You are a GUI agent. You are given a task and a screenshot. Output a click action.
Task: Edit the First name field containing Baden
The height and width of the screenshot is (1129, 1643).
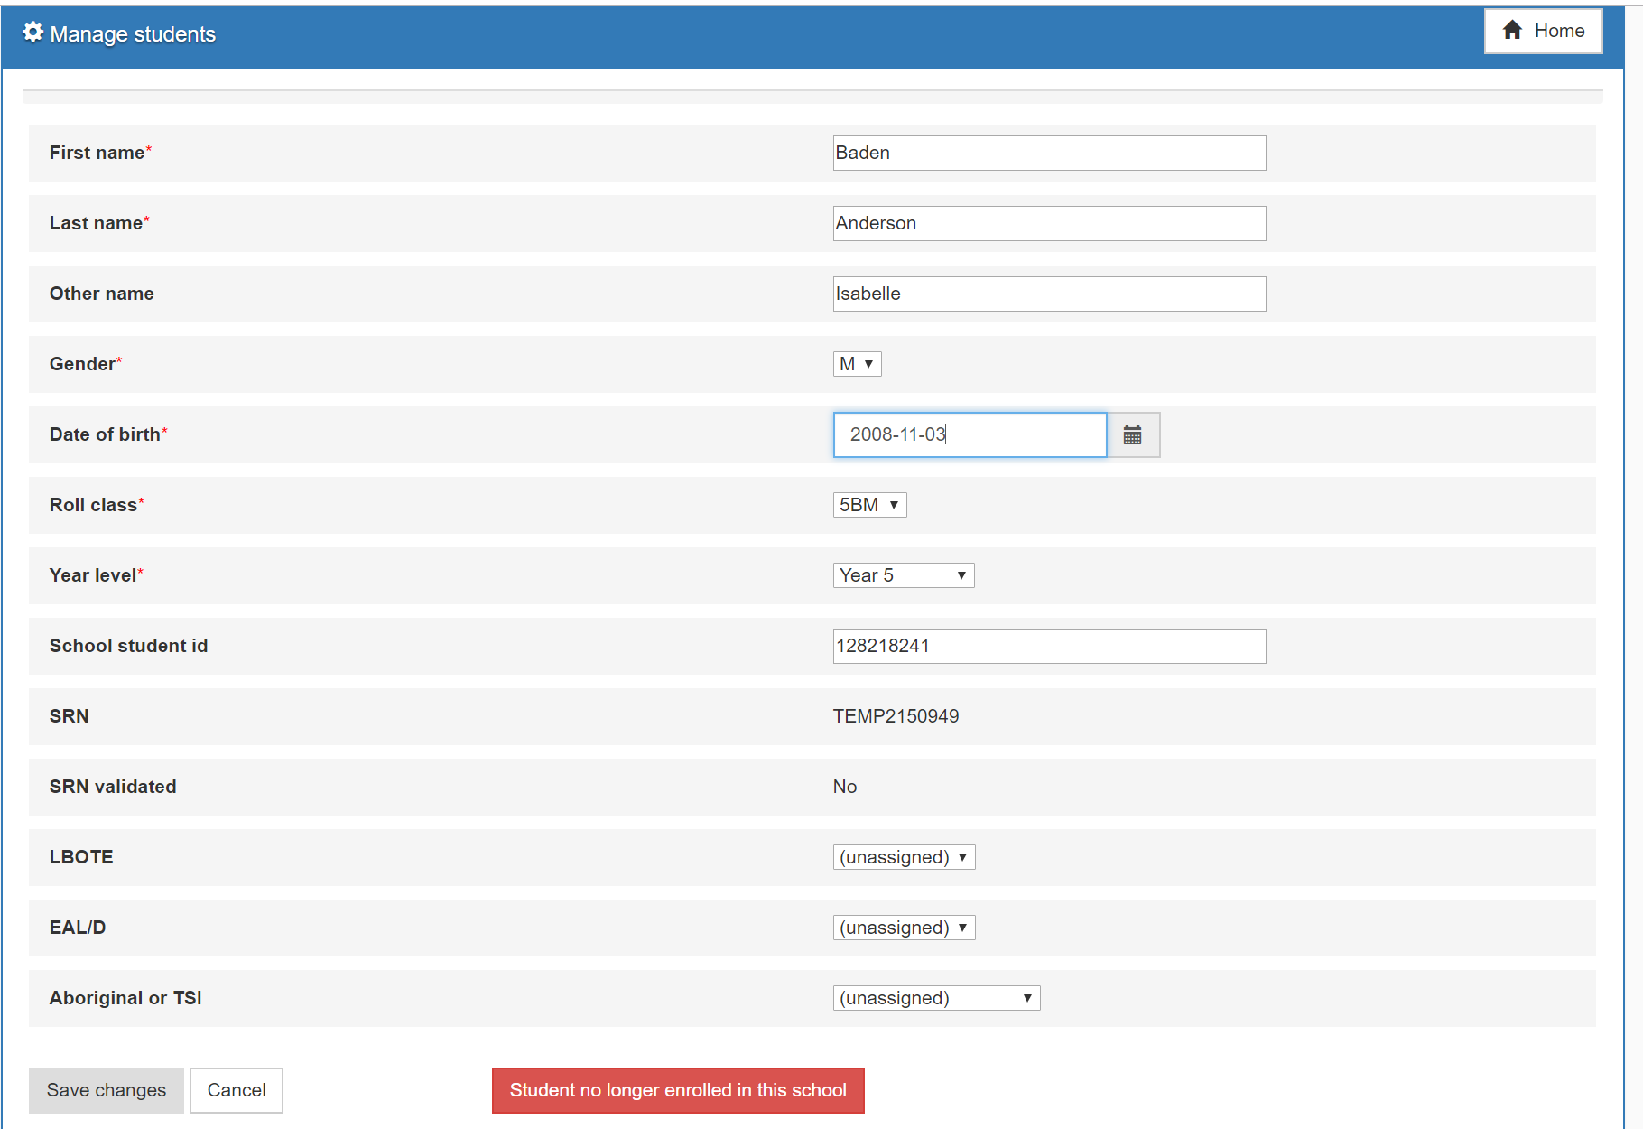(x=1049, y=153)
